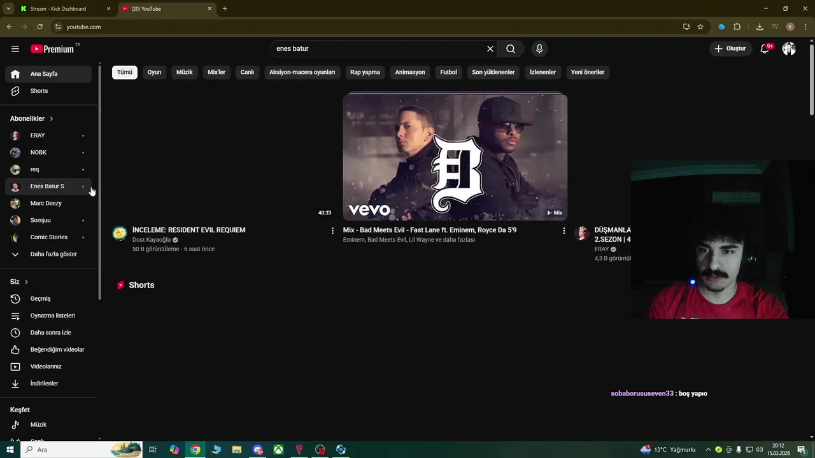
Task: Open Oynatma listeleri playlists
Action: tap(48, 316)
